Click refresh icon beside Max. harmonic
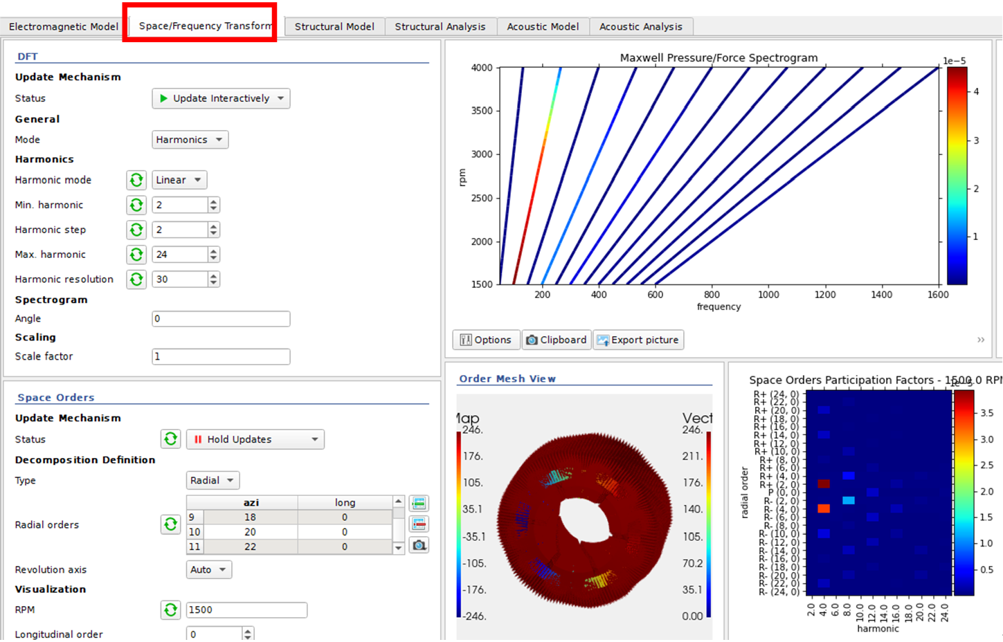 click(x=136, y=255)
